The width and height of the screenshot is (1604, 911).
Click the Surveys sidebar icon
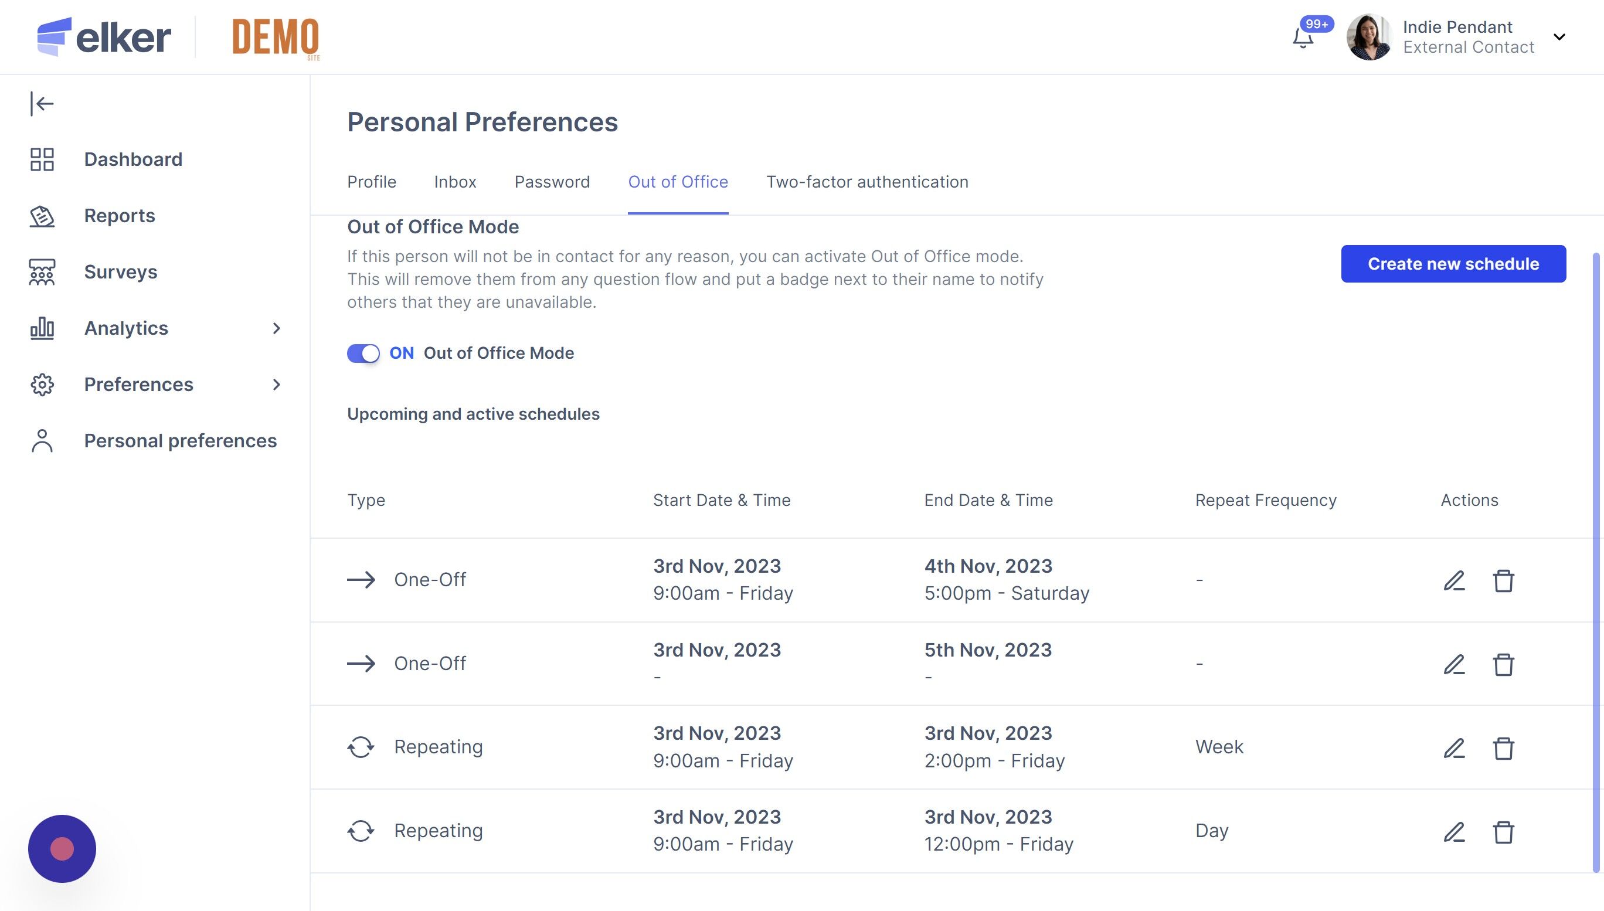42,272
